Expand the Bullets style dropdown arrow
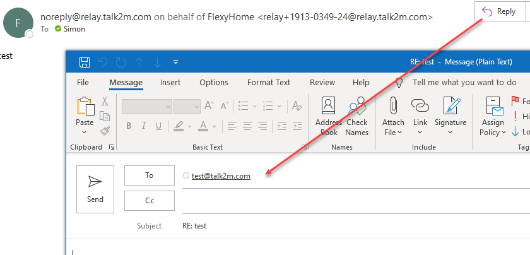Image resolution: width=530 pixels, height=255 pixels. (x=254, y=106)
